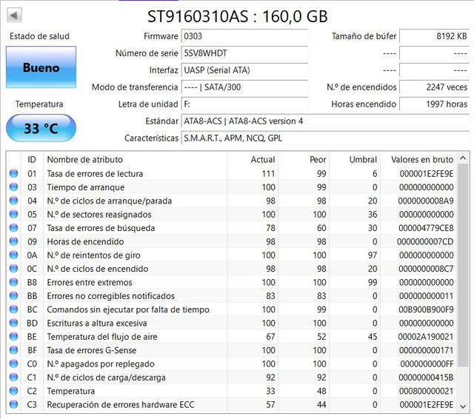Click power-on count field 2247 veces
The width and height of the screenshot is (474, 419).
435,87
